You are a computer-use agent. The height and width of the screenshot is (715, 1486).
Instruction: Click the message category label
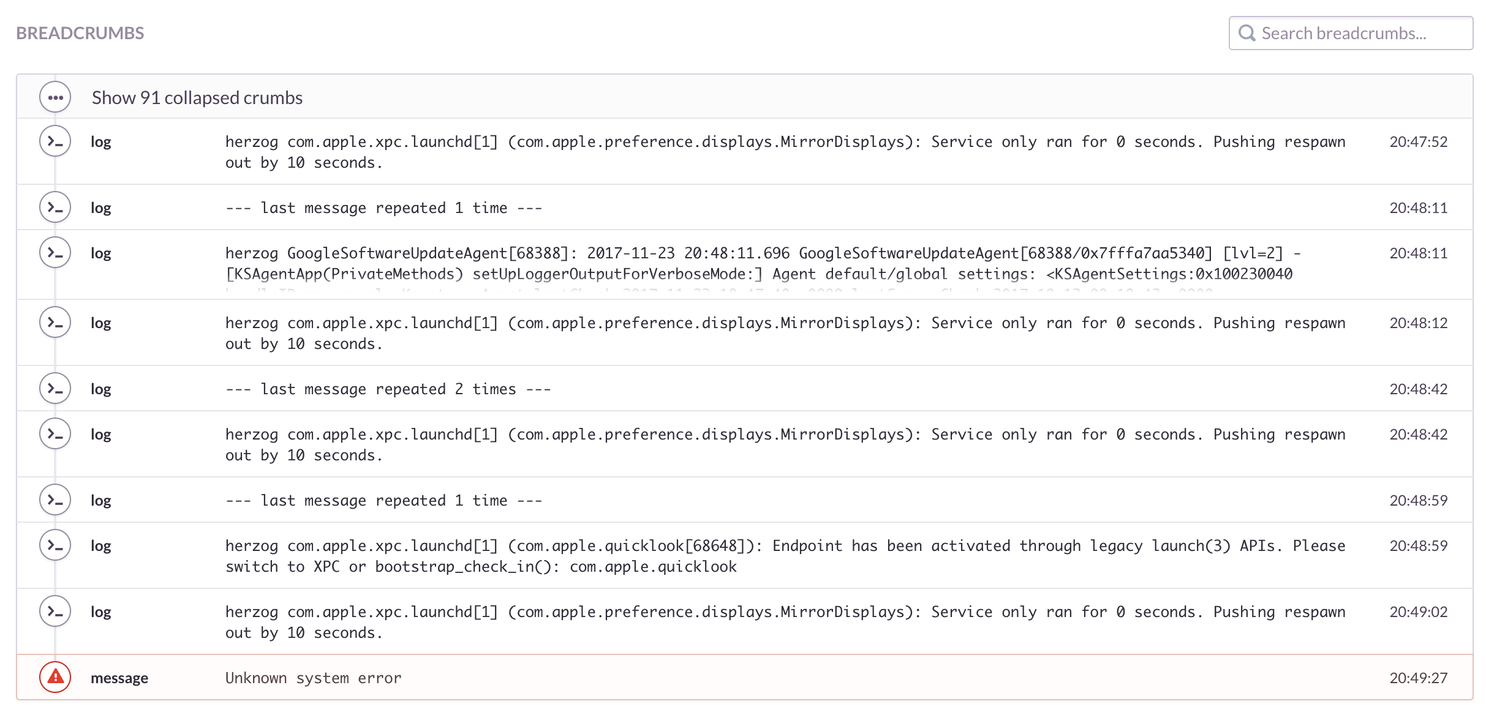(x=119, y=678)
